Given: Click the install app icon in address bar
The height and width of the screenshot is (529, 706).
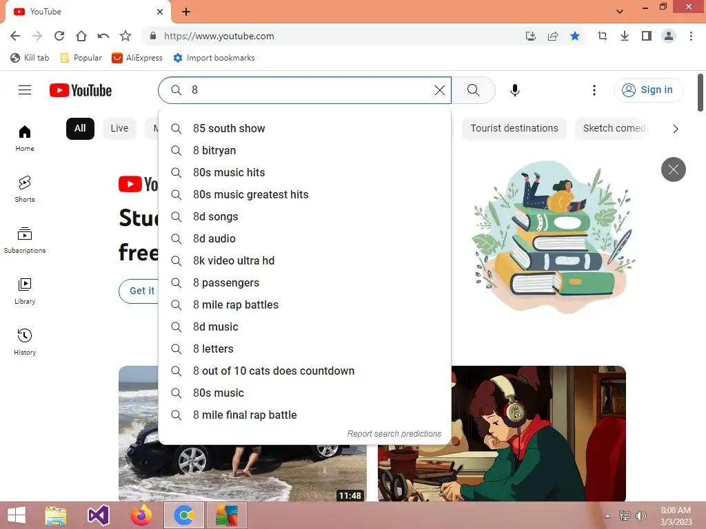Looking at the screenshot, I should point(531,36).
